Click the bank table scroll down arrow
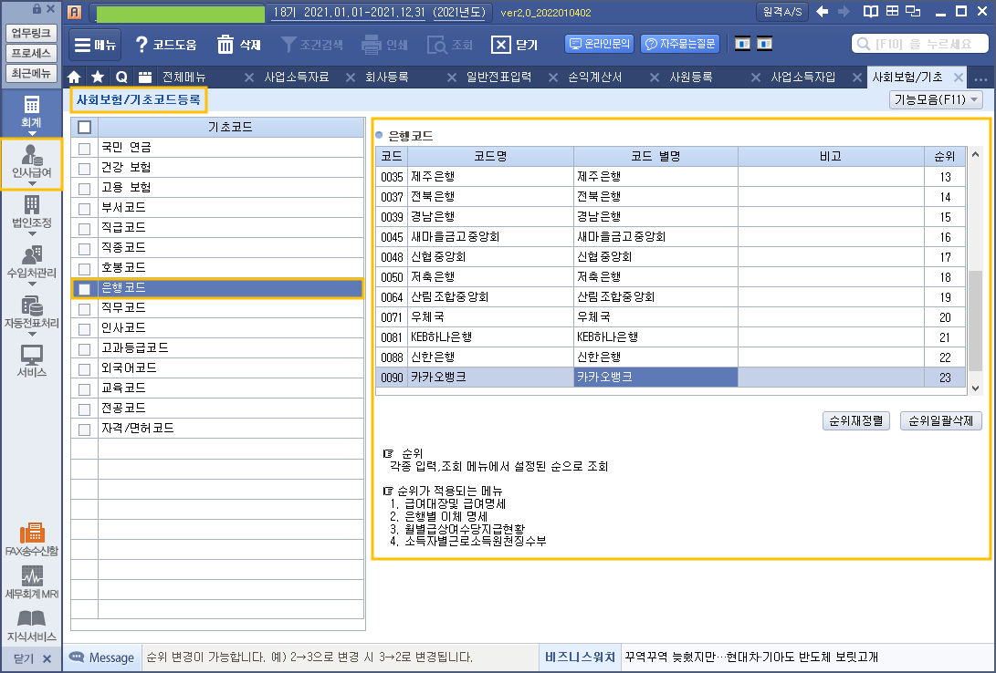Viewport: 996px width, 673px height. click(976, 388)
